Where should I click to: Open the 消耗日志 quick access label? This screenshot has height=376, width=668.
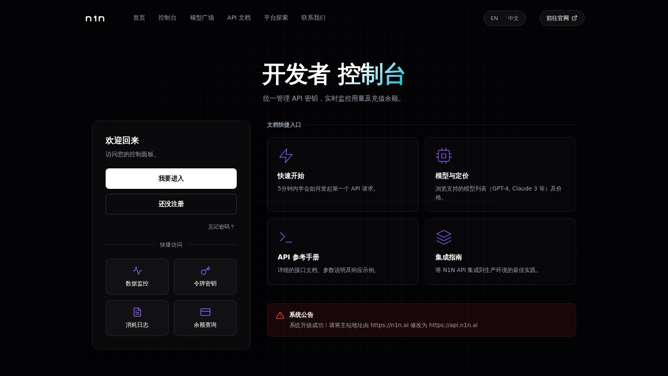tap(137, 325)
